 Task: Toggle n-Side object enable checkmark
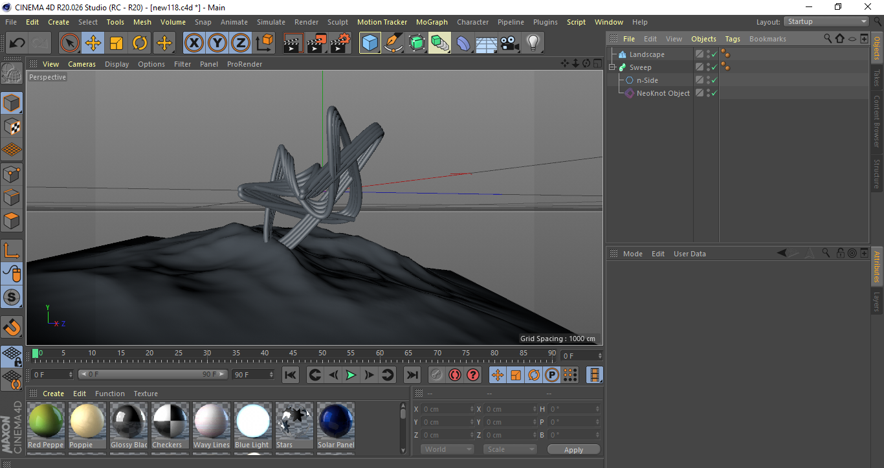(x=714, y=80)
